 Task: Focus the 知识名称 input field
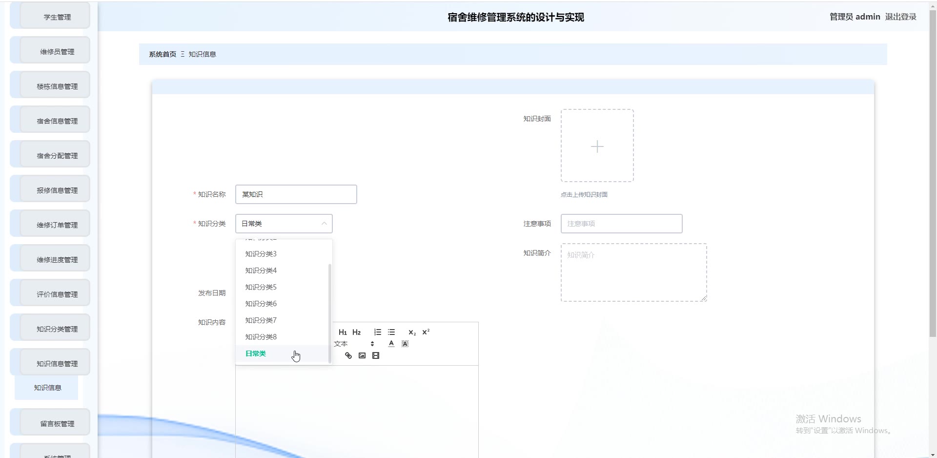[296, 194]
